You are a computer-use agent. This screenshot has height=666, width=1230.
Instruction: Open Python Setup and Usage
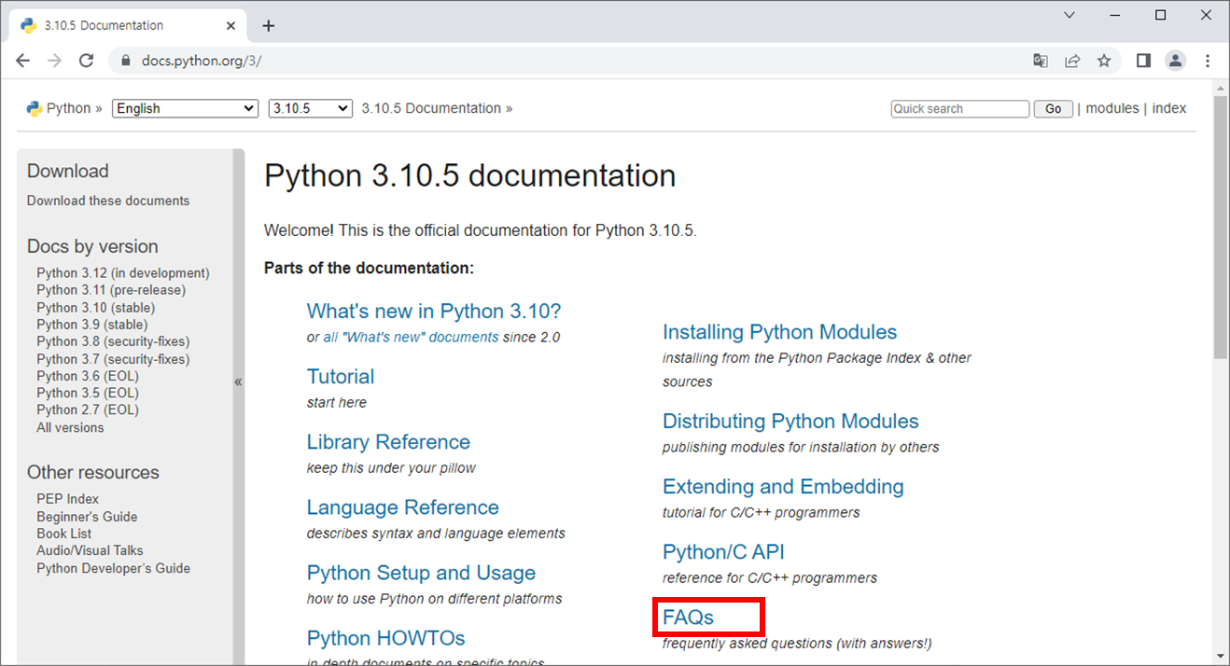422,572
